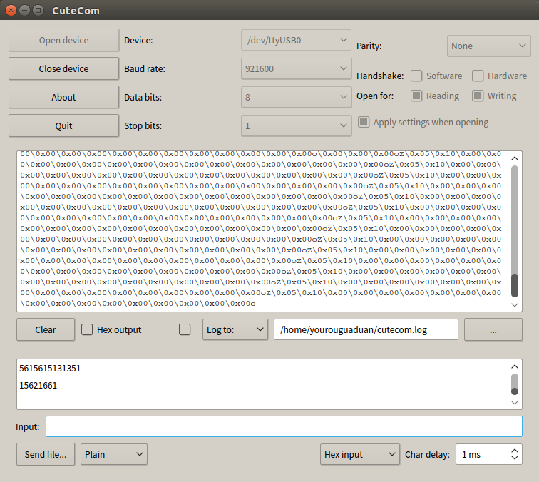This screenshot has height=482, width=539.
Task: Quit CuteCom with the Quit button
Action: 63,125
